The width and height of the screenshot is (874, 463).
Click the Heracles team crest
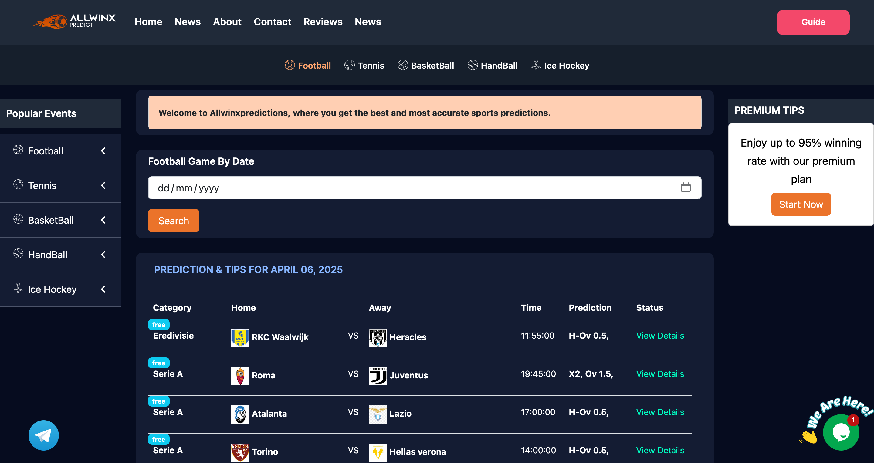(378, 338)
